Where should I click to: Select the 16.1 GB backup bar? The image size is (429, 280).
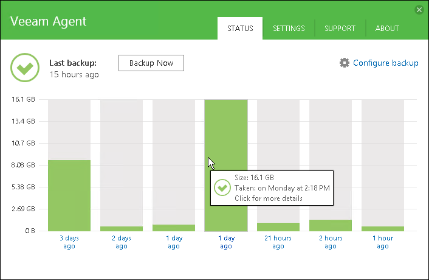click(x=226, y=134)
